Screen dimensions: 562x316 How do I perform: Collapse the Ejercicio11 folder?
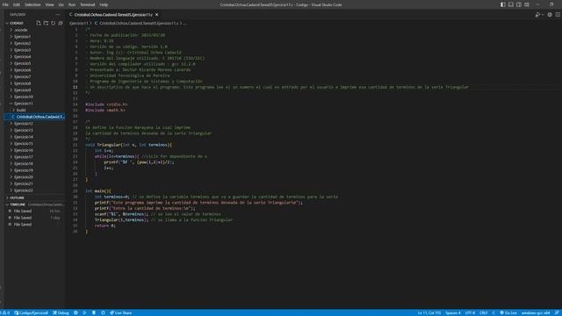pyautogui.click(x=35, y=104)
